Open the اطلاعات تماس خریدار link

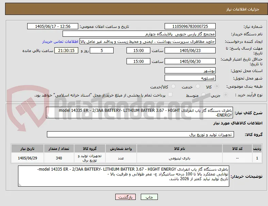click(60, 41)
